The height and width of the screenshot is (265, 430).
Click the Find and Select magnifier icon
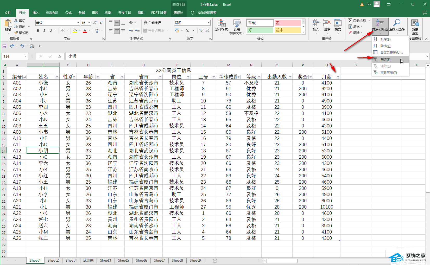click(x=397, y=23)
